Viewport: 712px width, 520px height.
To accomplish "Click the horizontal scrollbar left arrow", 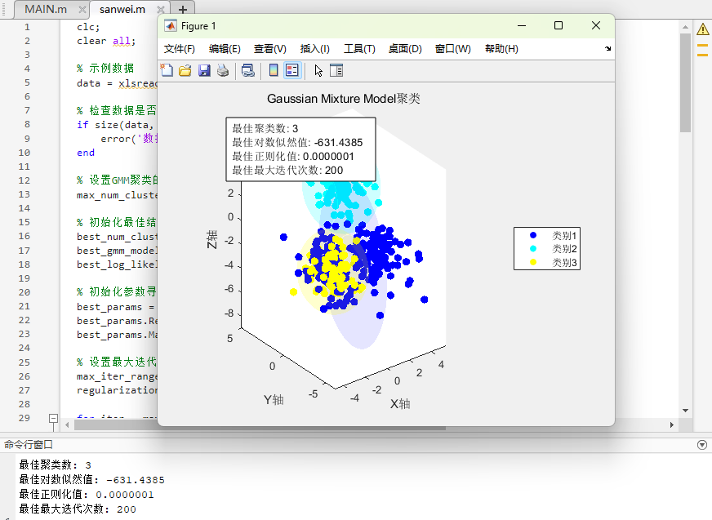I will click(67, 425).
